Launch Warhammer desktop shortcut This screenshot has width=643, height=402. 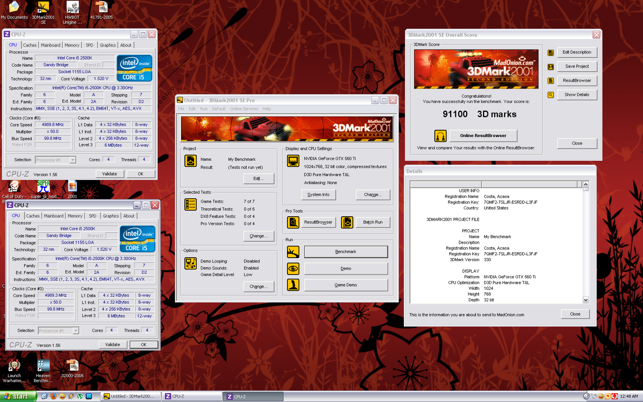tap(14, 371)
